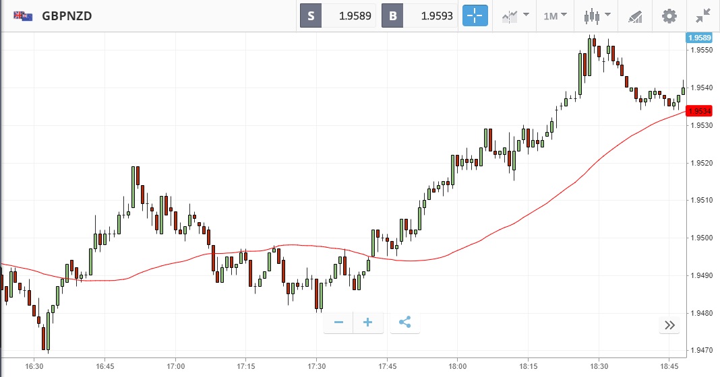Collapse the chart from fullscreen view

click(702, 15)
